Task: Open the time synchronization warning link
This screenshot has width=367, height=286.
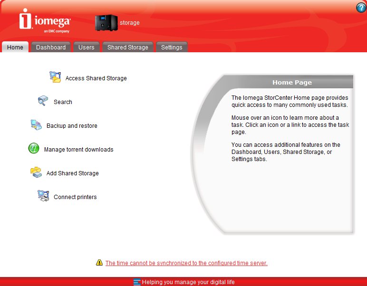Action: 186,263
